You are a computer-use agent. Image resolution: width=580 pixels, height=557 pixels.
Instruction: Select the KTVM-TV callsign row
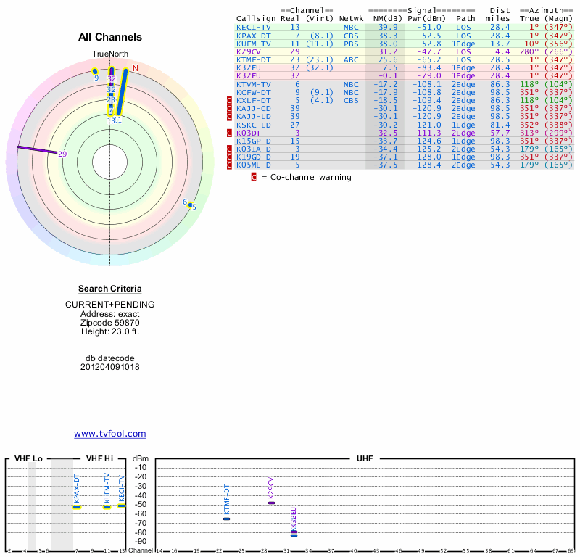pyautogui.click(x=254, y=84)
